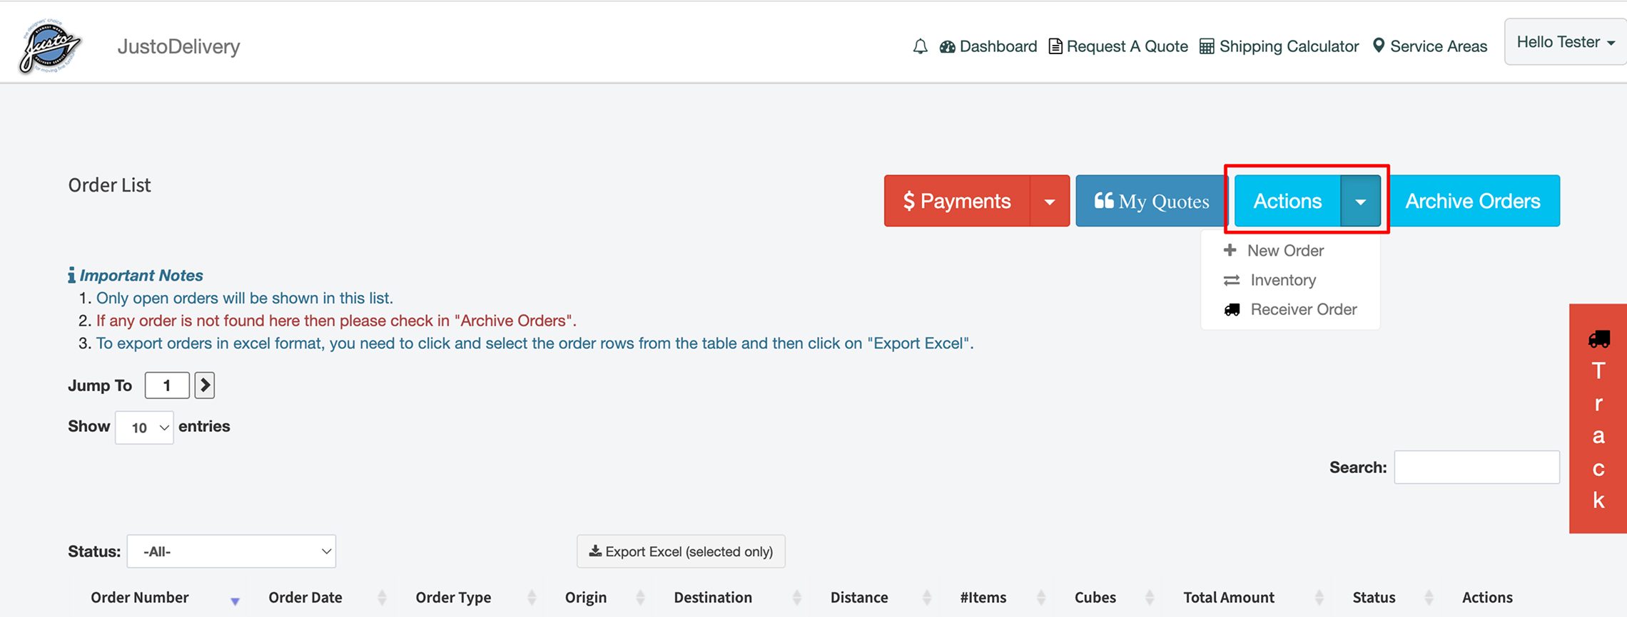Open the Archive Orders page
The image size is (1627, 617).
coord(1472,201)
